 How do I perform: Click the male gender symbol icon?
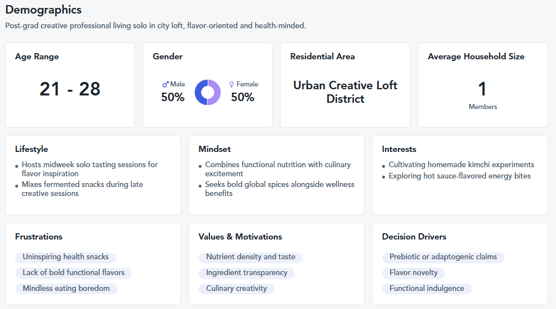coord(165,84)
